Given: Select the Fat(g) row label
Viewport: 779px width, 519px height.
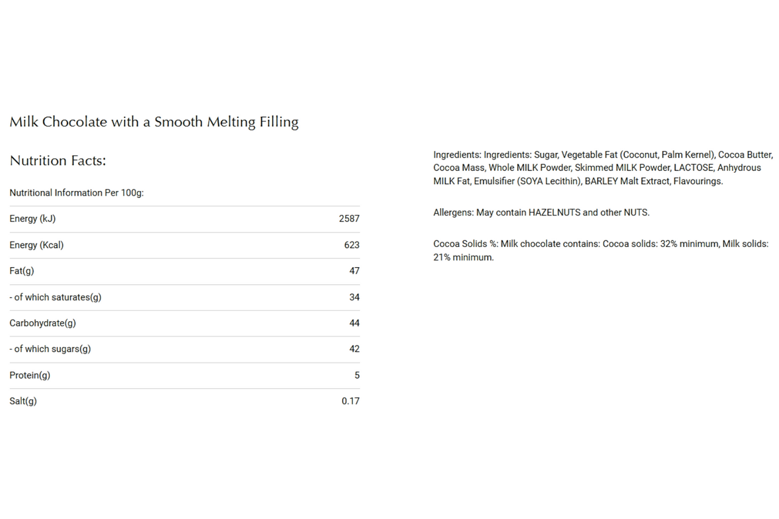Looking at the screenshot, I should [22, 271].
